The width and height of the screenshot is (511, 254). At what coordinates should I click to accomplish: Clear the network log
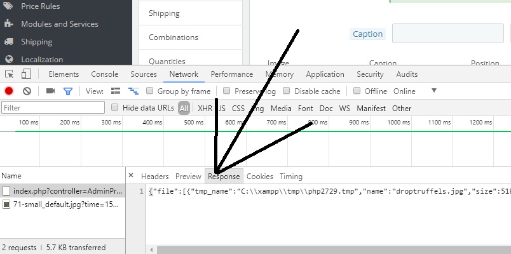(x=27, y=91)
